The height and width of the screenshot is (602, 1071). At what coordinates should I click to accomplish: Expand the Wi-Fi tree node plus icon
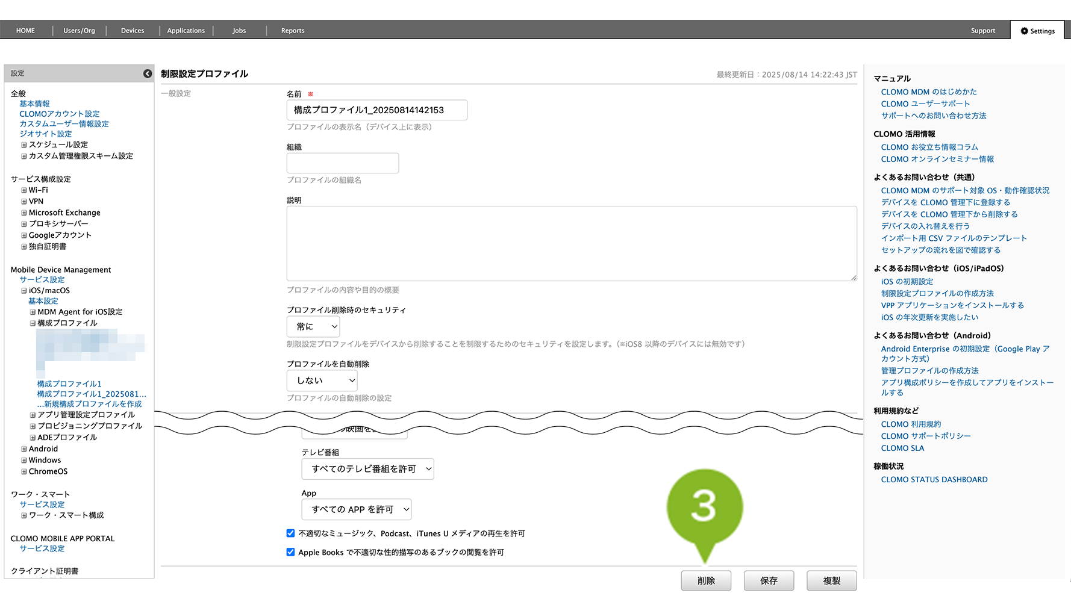pos(24,190)
